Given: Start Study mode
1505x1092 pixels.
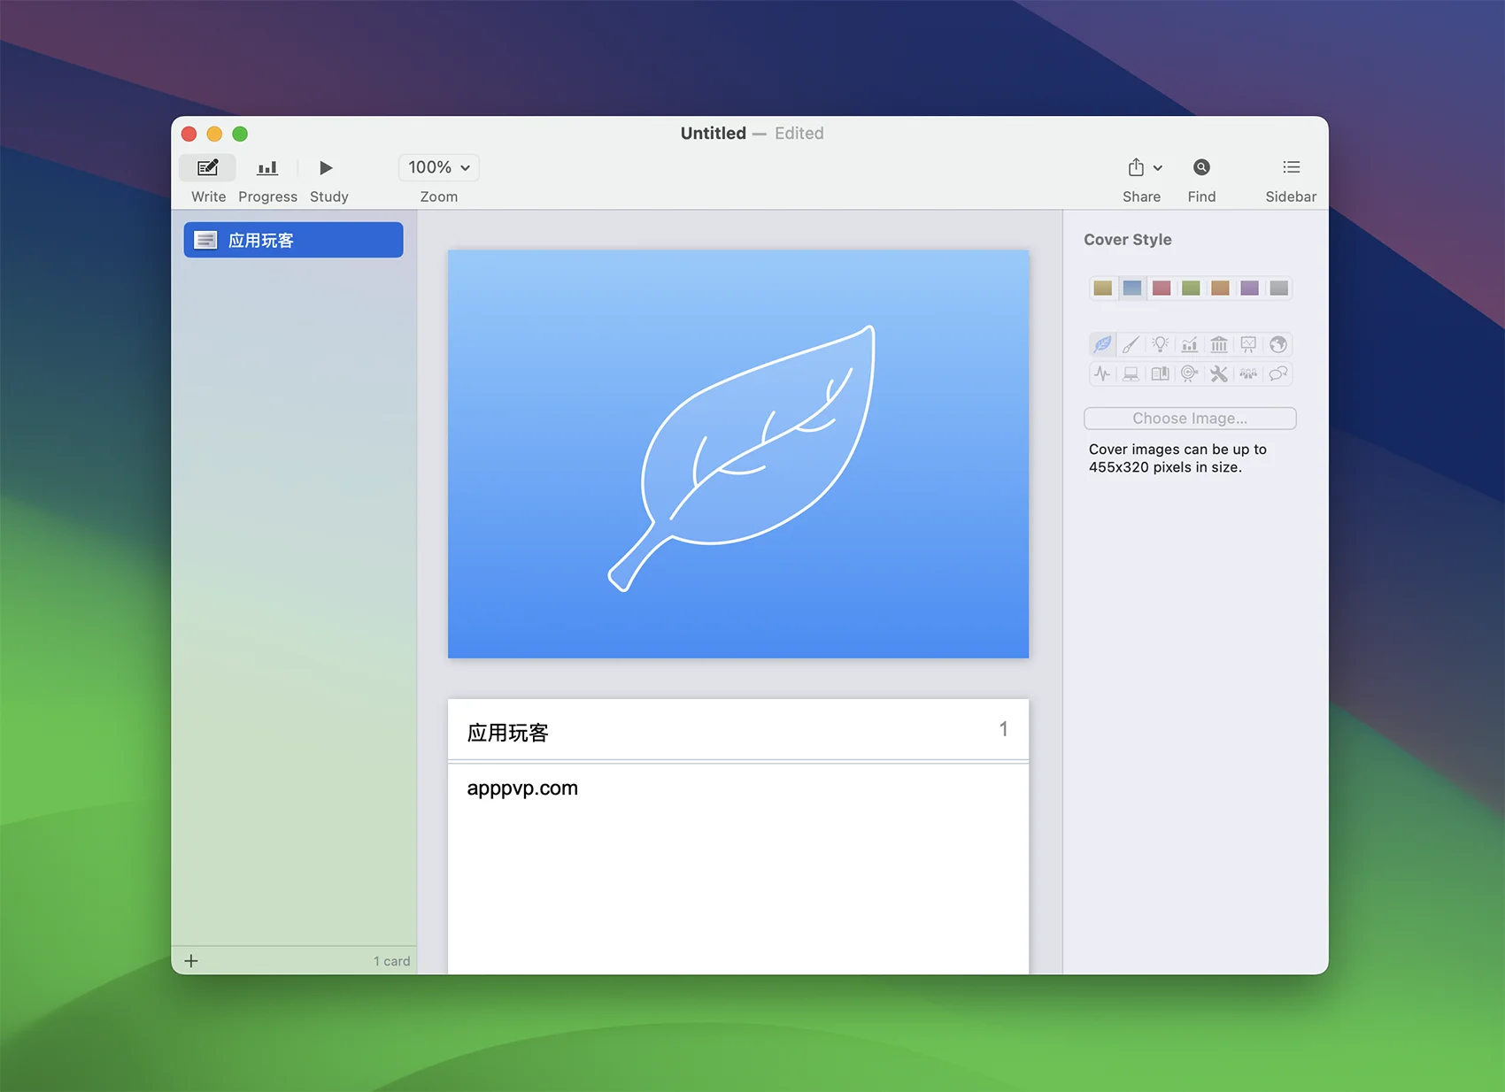Looking at the screenshot, I should click(326, 167).
